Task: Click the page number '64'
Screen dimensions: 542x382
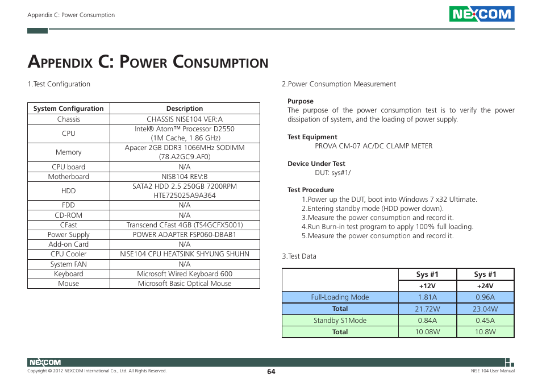Action: (x=271, y=372)
